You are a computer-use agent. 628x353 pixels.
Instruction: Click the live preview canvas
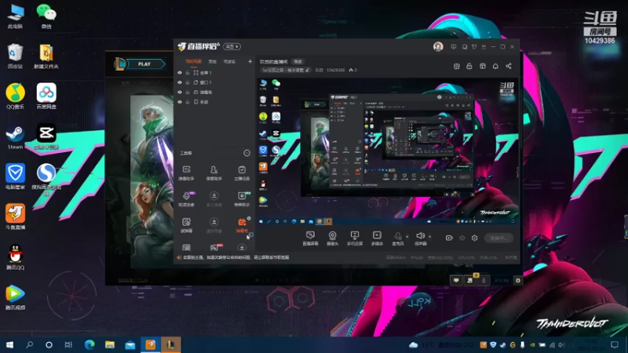pos(388,151)
